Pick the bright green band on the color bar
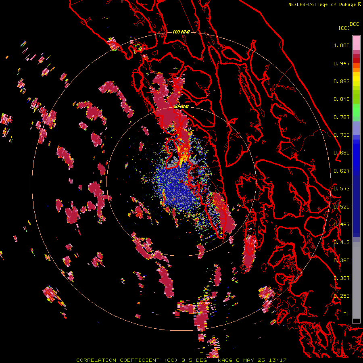363x363 pixels. pyautogui.click(x=356, y=110)
